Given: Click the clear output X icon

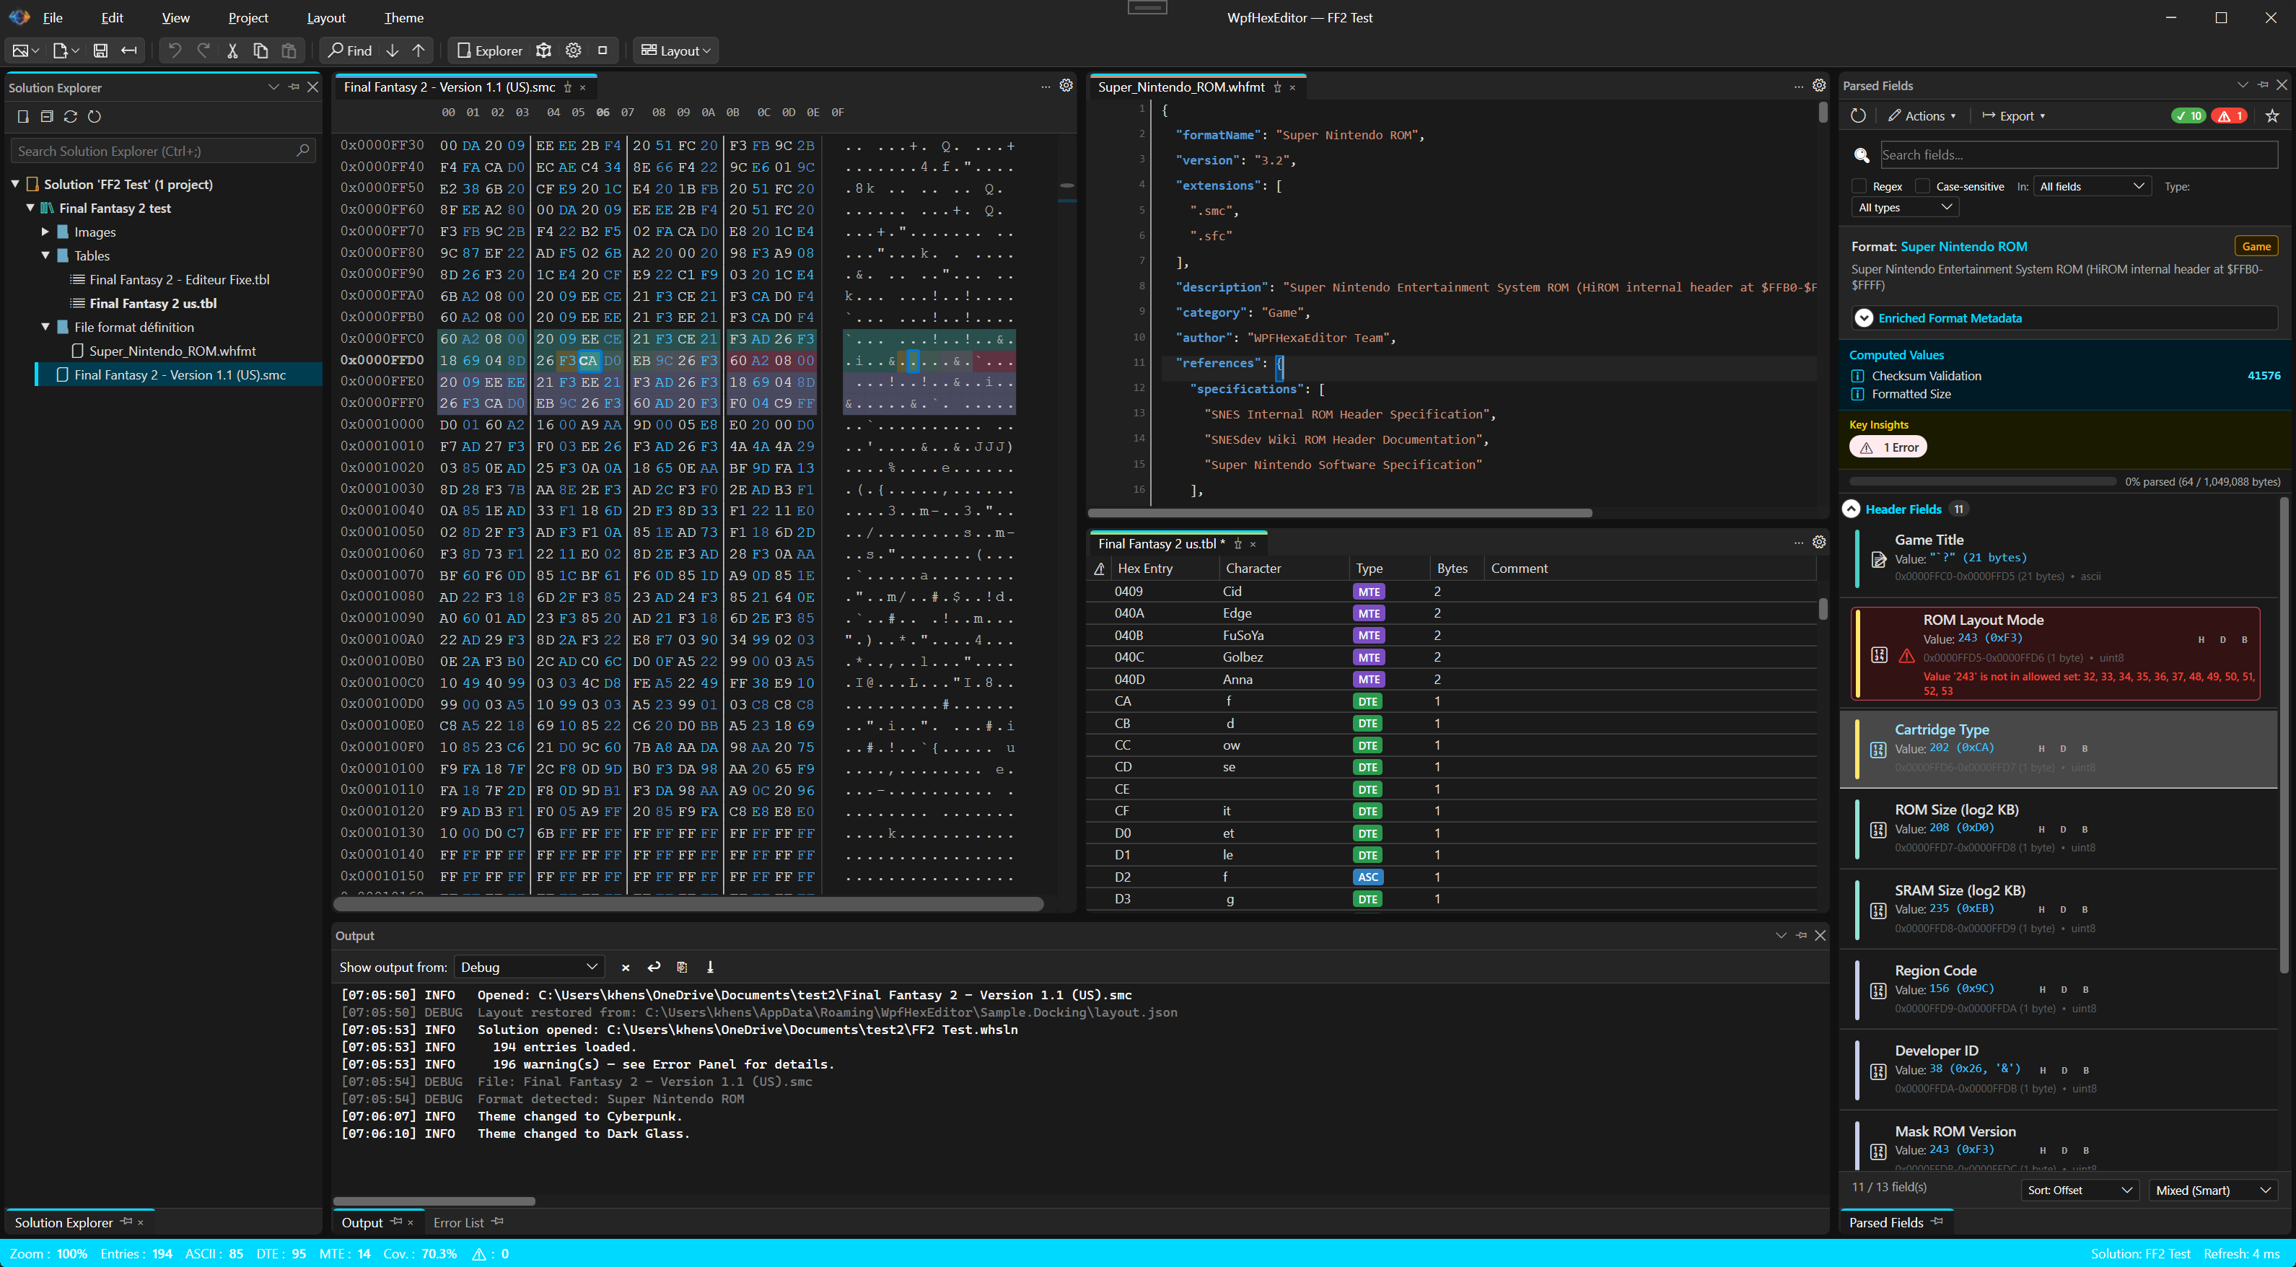Looking at the screenshot, I should point(626,968).
